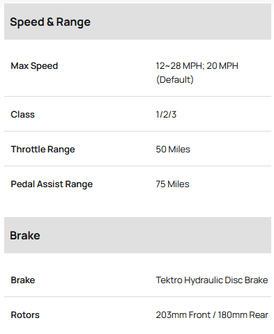This screenshot has height=334, width=274.
Task: Select the Max Speed label
Action: point(34,66)
